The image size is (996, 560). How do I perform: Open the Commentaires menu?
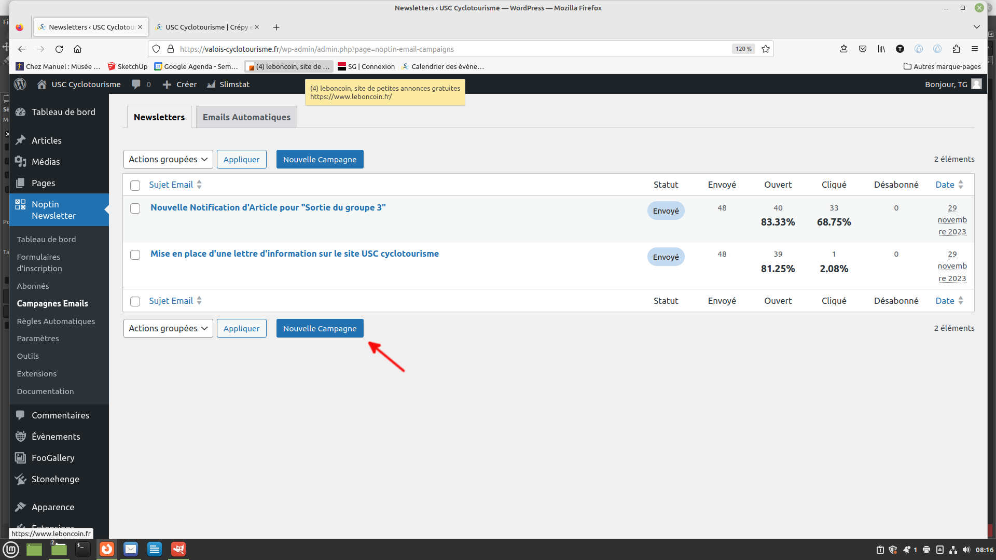click(59, 415)
